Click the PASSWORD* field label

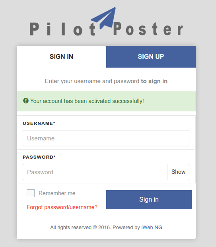pyautogui.click(x=39, y=157)
